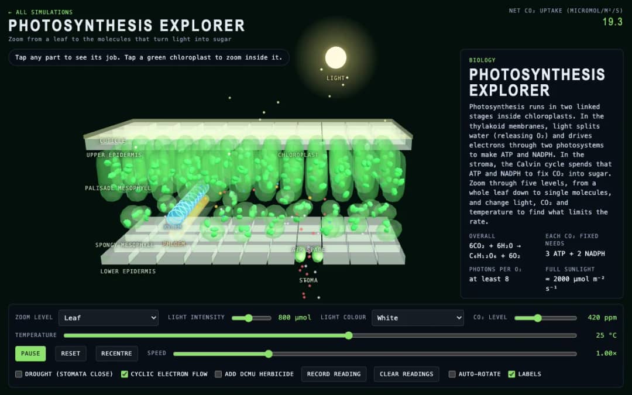Disable Cyclic Electron Flow checkbox
The height and width of the screenshot is (395, 632).
coord(125,374)
